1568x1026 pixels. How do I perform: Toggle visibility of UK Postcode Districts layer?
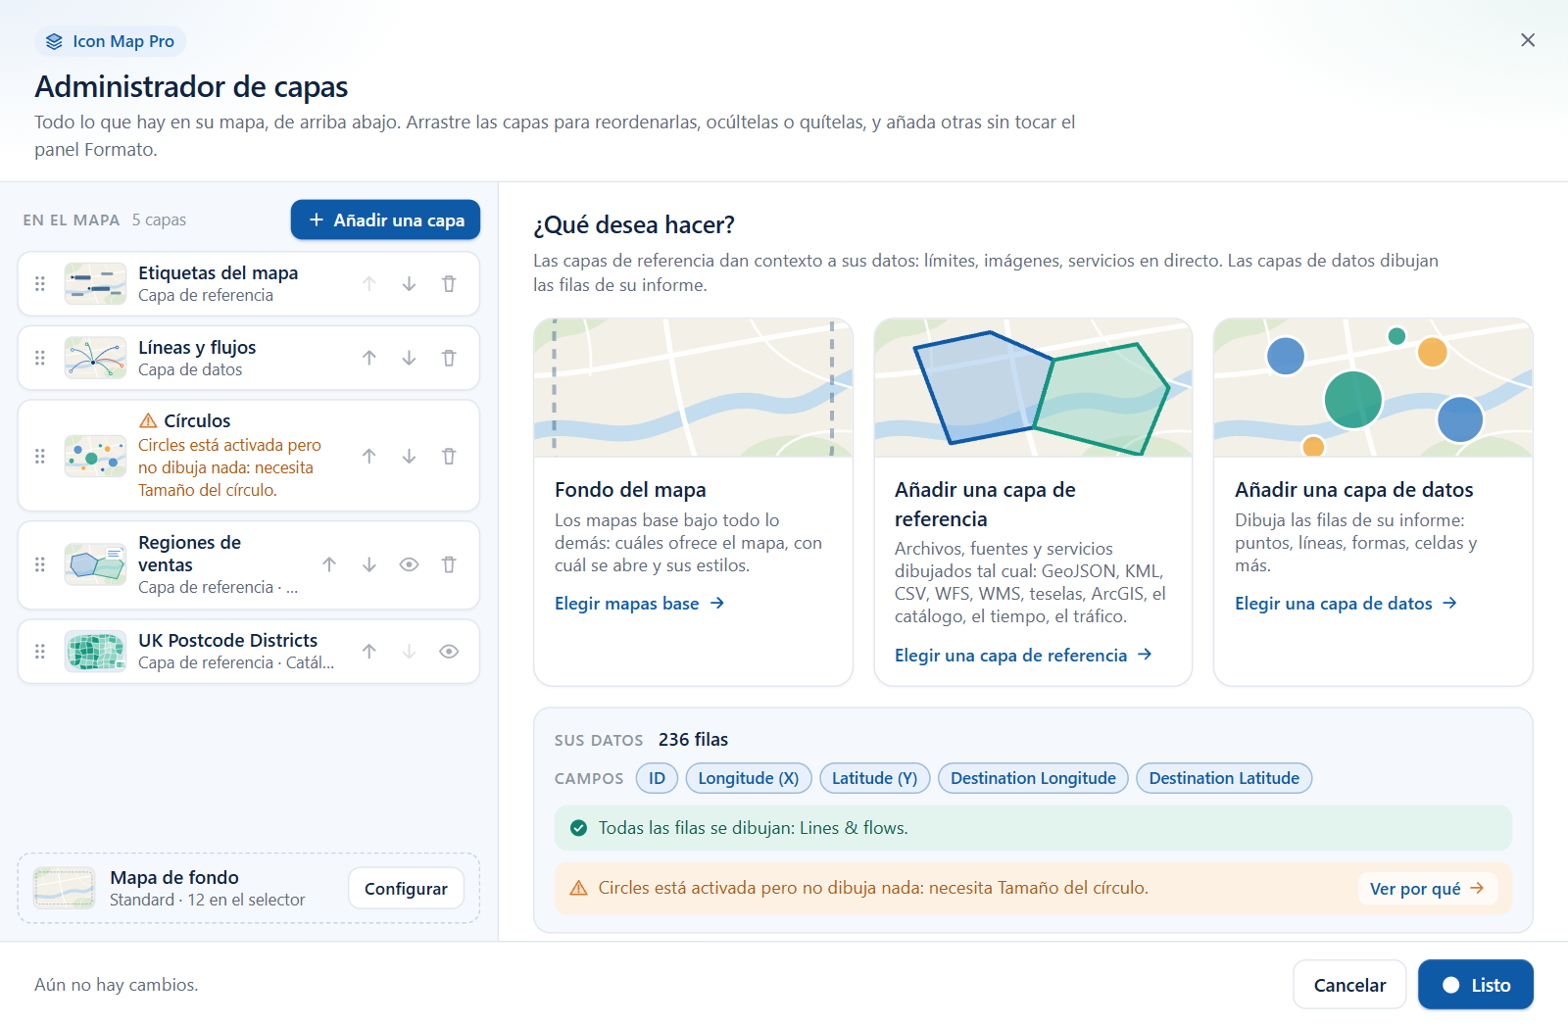click(x=449, y=651)
